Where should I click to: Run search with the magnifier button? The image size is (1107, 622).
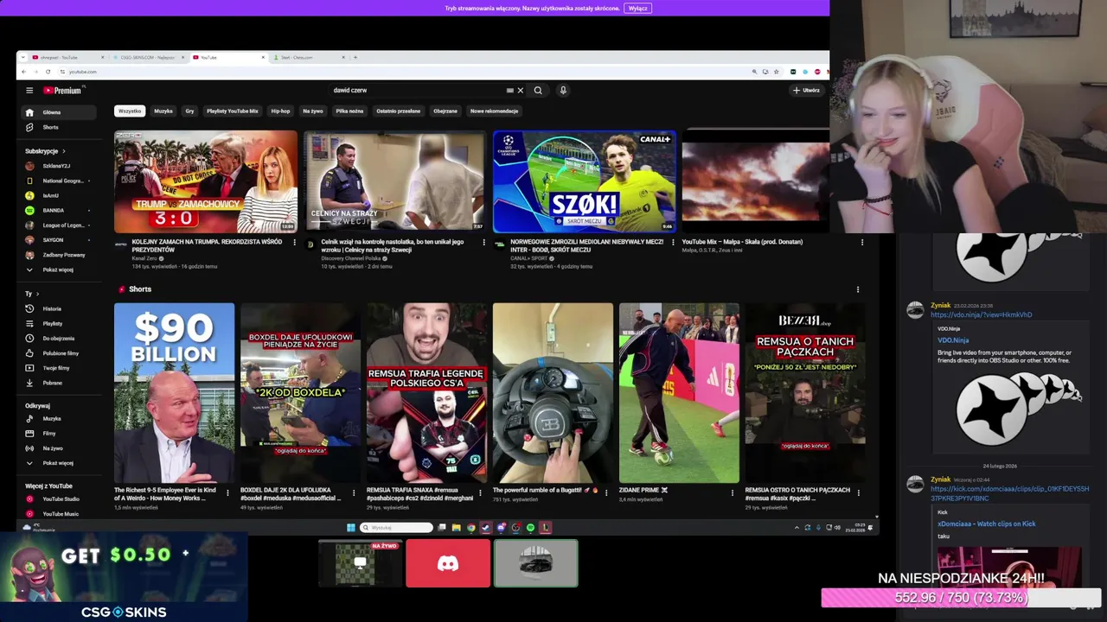pyautogui.click(x=538, y=90)
